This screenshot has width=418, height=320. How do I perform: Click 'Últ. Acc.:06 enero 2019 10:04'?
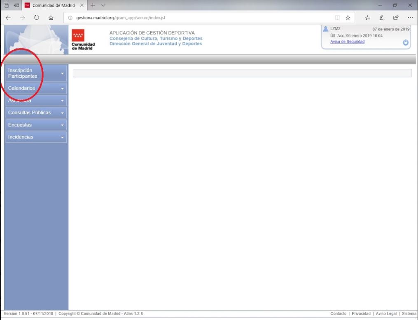(x=356, y=36)
